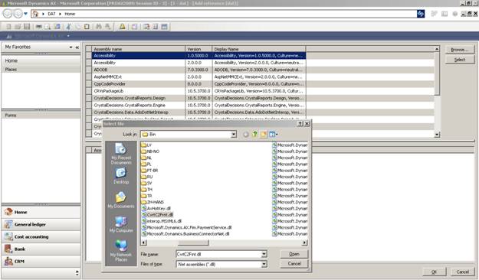Image resolution: width=479 pixels, height=280 pixels.
Task: Select the interop.MSXML6.dll file
Action: click(162, 221)
